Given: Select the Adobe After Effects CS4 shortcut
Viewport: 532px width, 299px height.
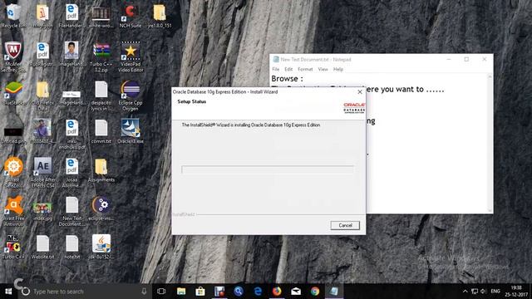Looking at the screenshot, I should pos(42,173).
